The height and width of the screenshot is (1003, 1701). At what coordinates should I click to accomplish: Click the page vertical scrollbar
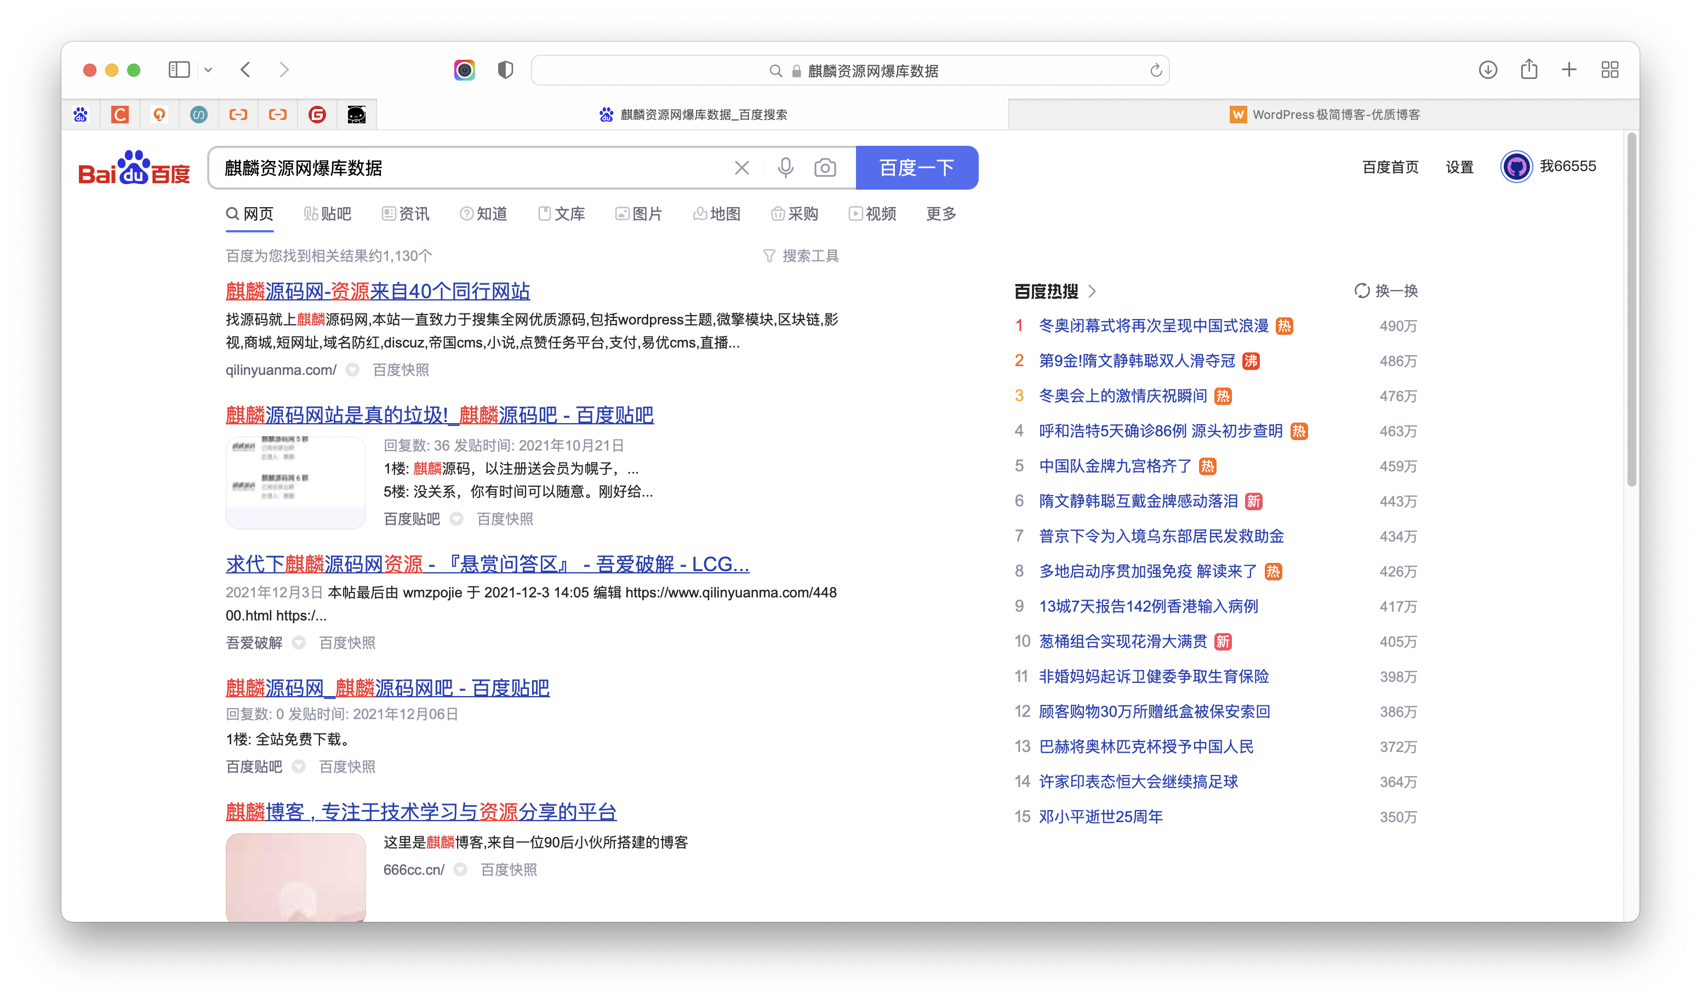tap(1631, 311)
